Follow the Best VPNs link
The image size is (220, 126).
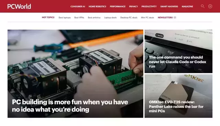(79, 18)
